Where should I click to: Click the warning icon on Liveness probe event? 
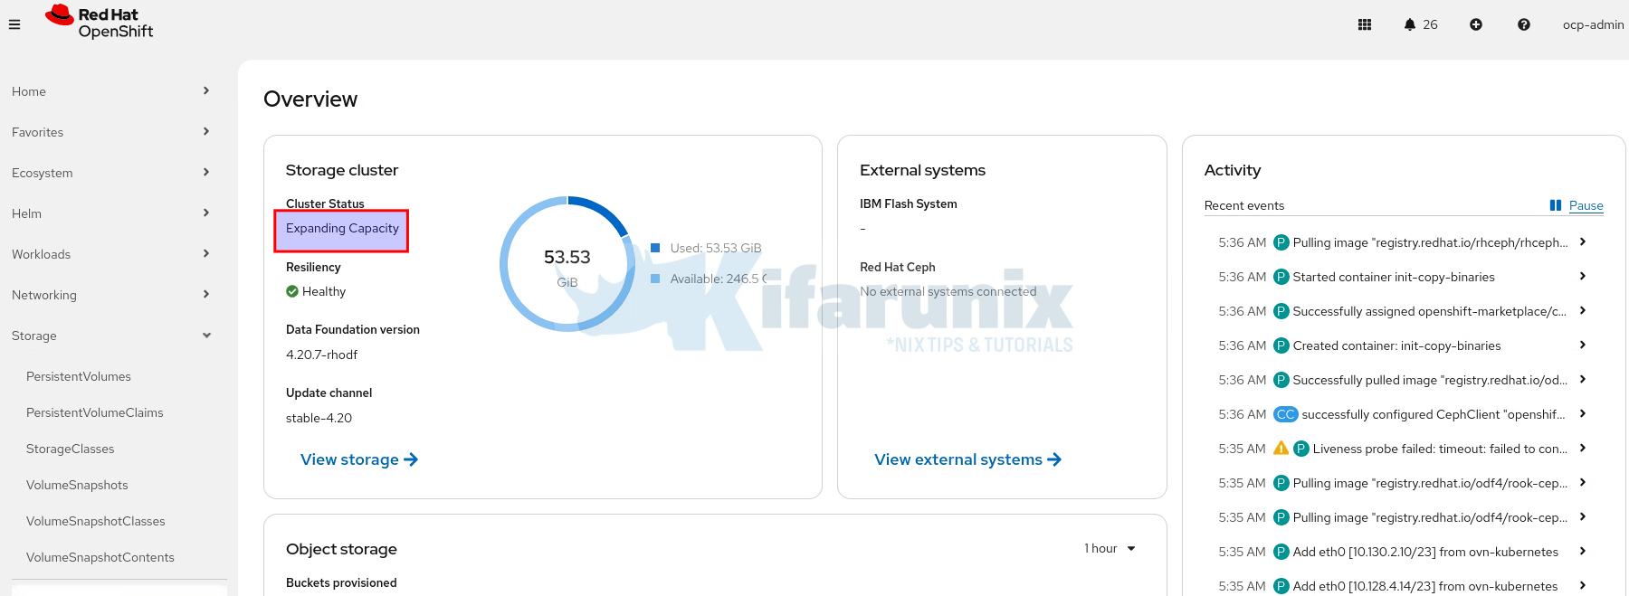[1281, 448]
